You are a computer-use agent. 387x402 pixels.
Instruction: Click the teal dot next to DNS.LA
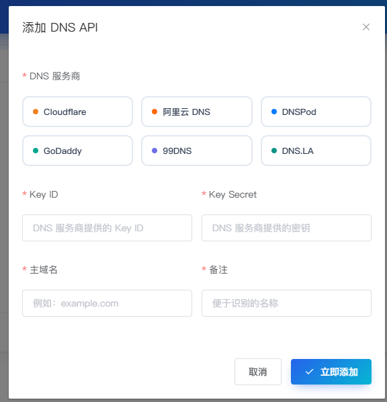point(274,151)
